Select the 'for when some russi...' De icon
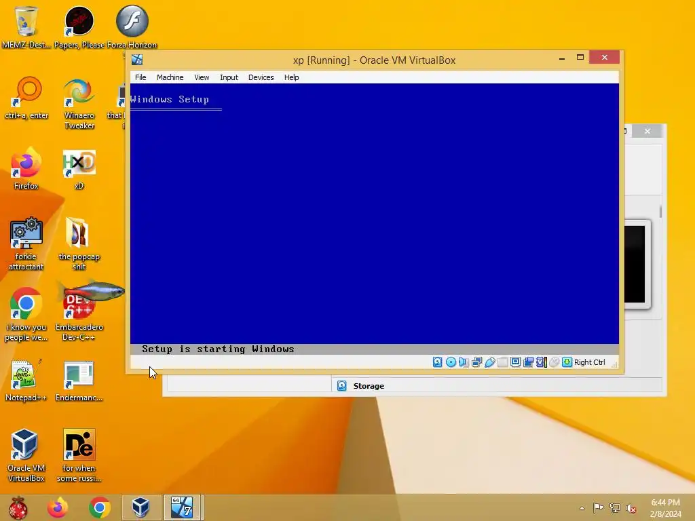The height and width of the screenshot is (521, 695). [x=79, y=455]
